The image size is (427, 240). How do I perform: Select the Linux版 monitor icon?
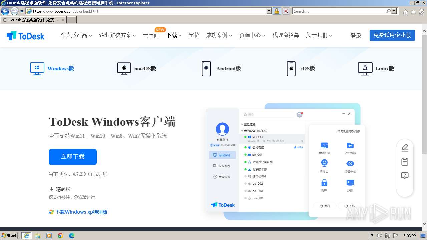[x=365, y=69]
